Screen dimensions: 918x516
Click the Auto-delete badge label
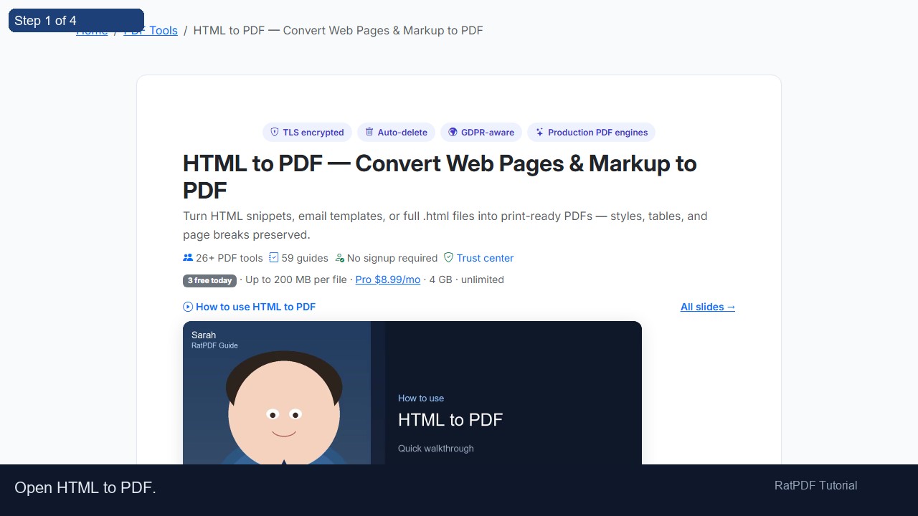click(402, 133)
